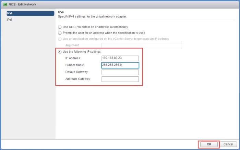Click the IPv4 section heading
This screenshot has width=240, height=150.
point(61,12)
